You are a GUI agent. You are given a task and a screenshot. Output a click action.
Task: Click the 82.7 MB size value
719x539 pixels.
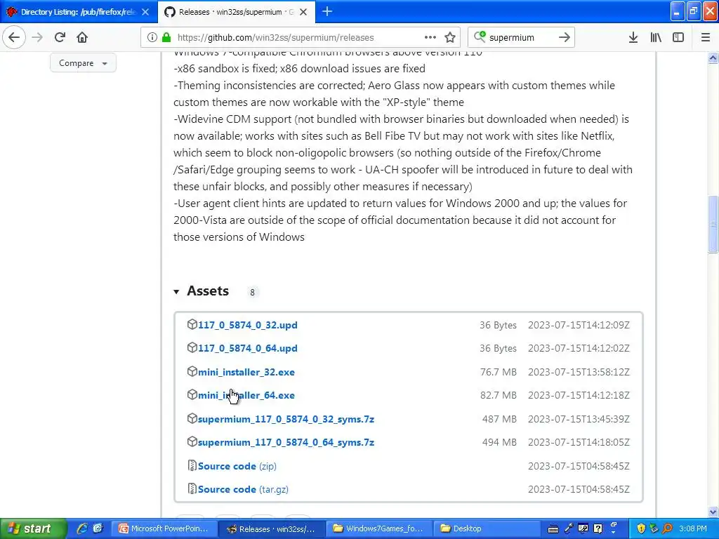pos(499,395)
